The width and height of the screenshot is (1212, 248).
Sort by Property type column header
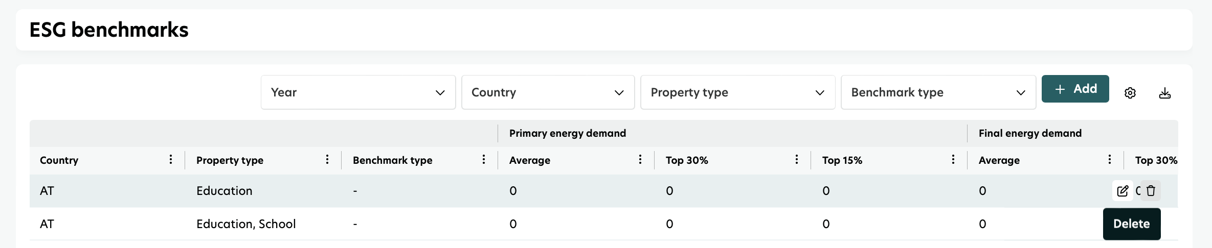tap(230, 160)
